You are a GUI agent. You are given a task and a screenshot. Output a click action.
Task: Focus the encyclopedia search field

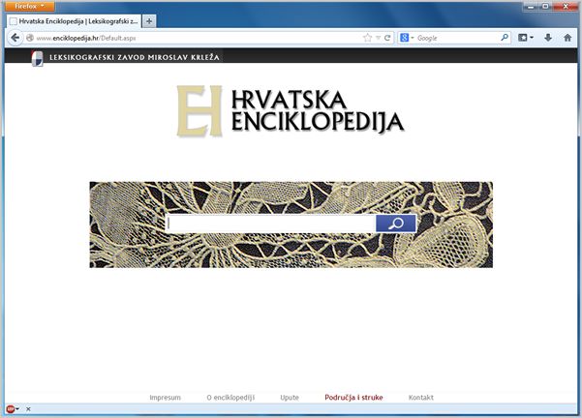pyautogui.click(x=271, y=224)
